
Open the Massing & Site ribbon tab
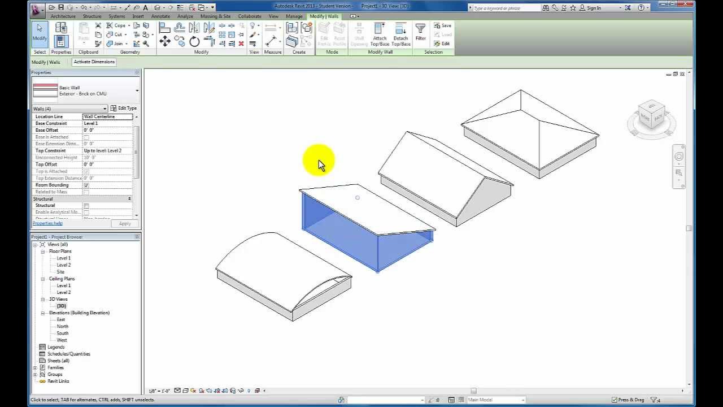(216, 16)
